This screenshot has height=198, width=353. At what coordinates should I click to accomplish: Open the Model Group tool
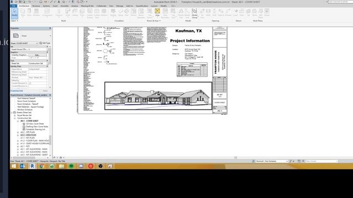point(195,13)
